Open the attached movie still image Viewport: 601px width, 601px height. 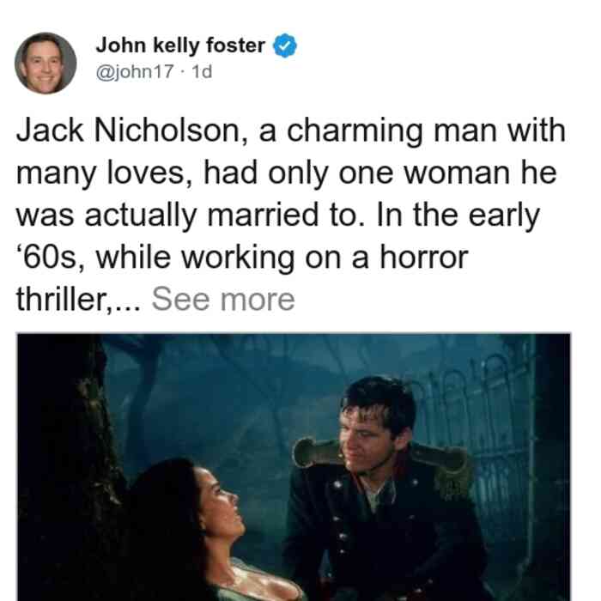point(294,467)
